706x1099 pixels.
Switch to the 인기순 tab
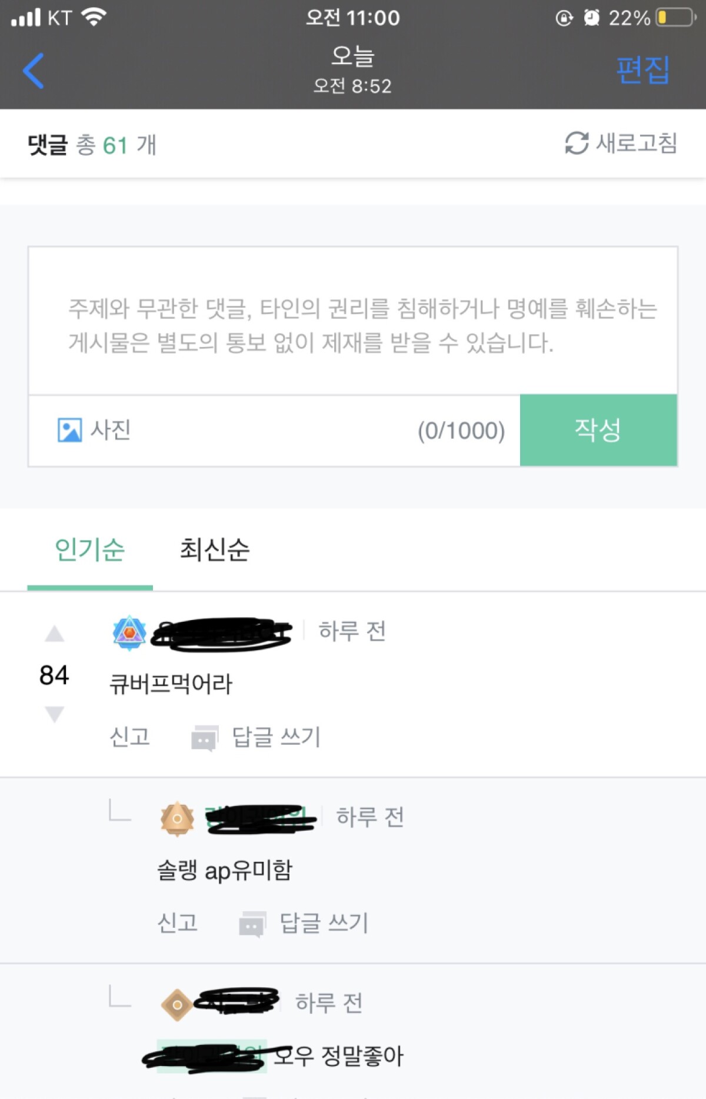pos(90,549)
